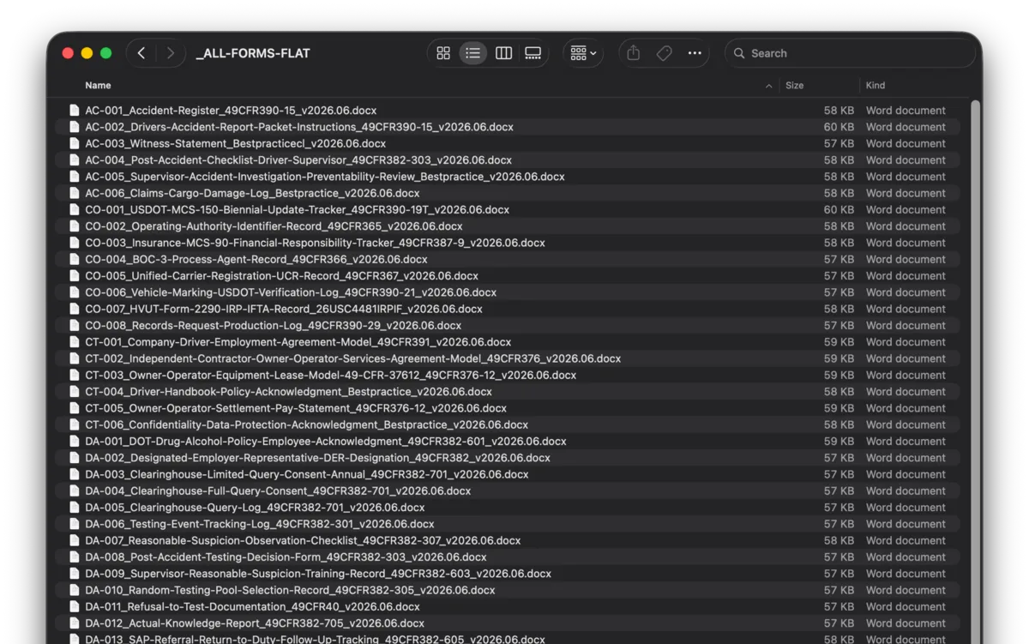Viewport: 1029px width, 644px height.
Task: Click file icon of CO-008_Records-Request-Production-Log
Action: 75,326
